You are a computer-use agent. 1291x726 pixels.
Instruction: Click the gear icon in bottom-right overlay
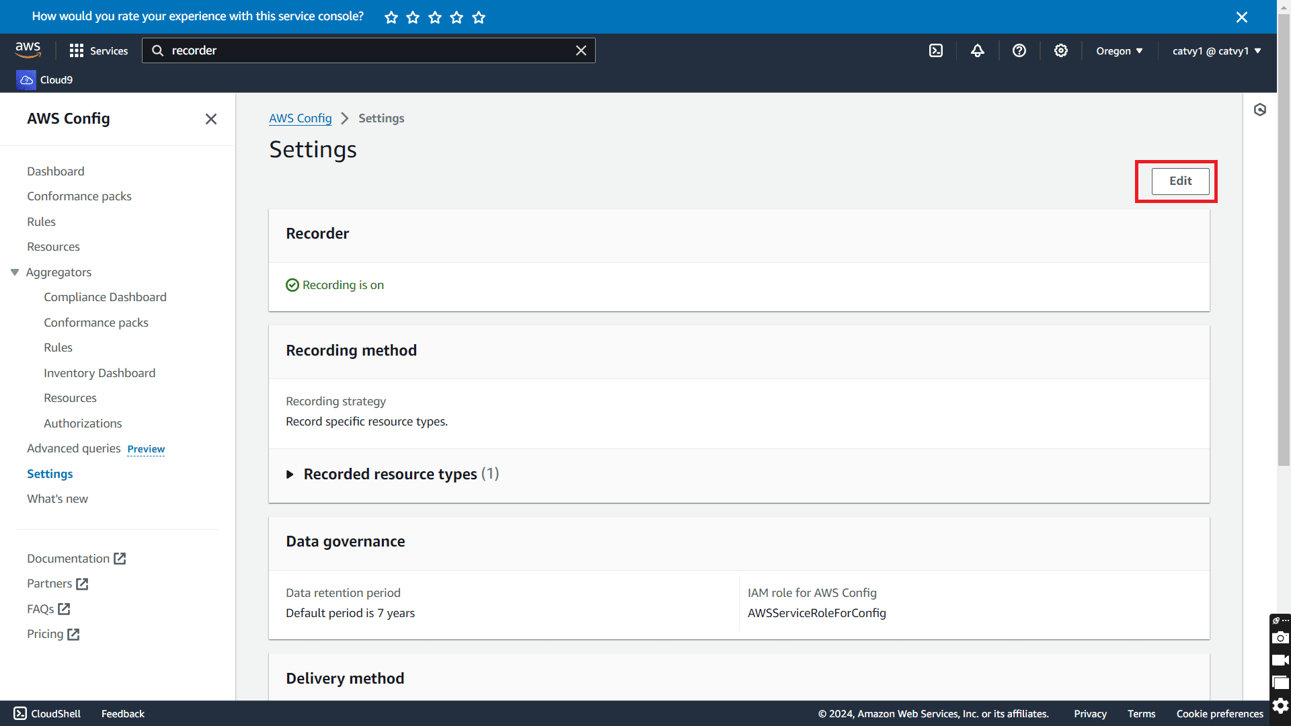(1280, 706)
